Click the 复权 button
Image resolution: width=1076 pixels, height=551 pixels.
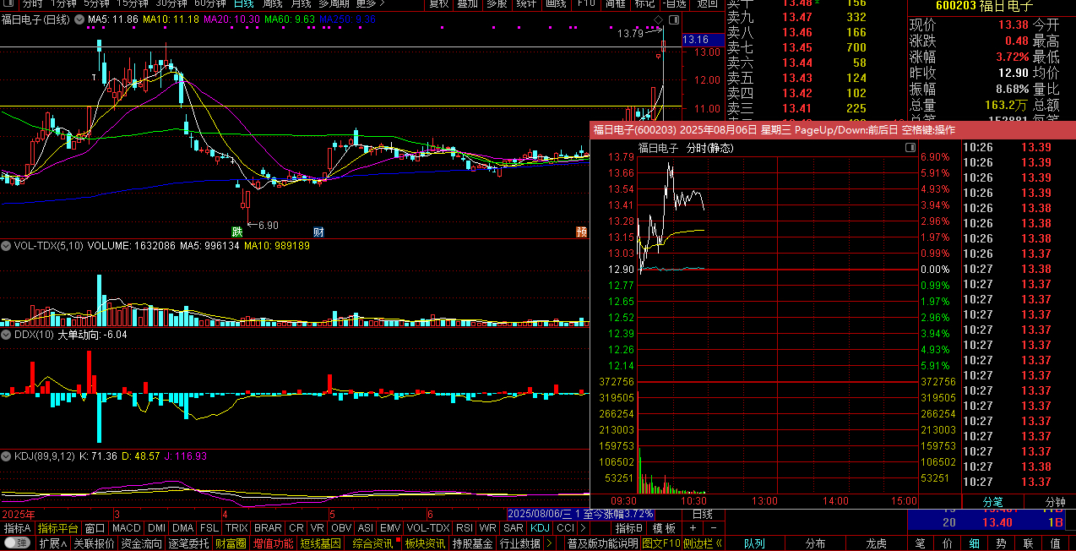click(x=439, y=3)
